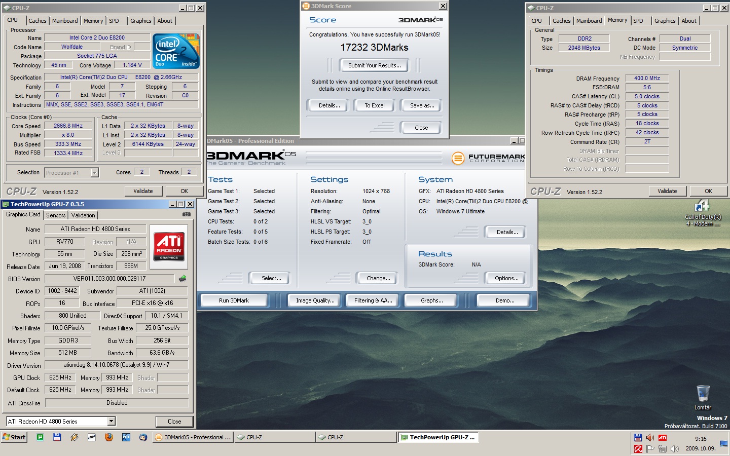Click the orange speaker tray icon
The width and height of the screenshot is (730, 456).
coord(650,438)
